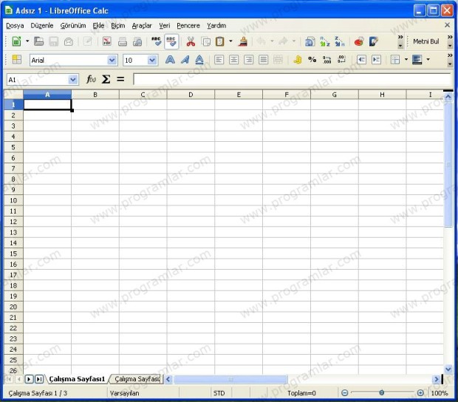Toggle italic text formatting
This screenshot has width=458, height=402.
pos(185,60)
